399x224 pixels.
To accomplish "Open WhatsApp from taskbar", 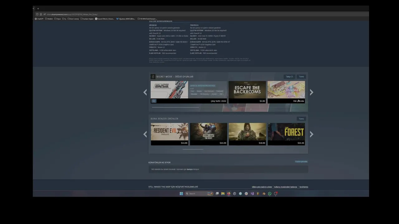I will [x=270, y=194].
